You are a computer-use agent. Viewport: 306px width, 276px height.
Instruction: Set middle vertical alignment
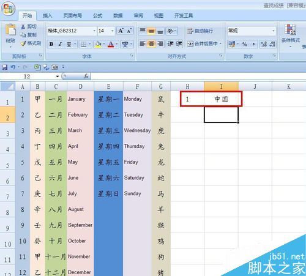tap(151, 31)
